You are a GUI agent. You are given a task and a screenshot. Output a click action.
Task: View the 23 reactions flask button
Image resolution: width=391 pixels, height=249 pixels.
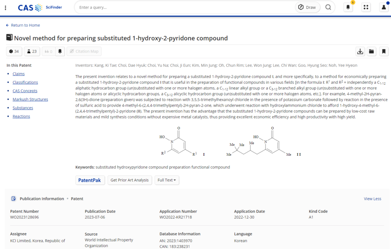coord(32,51)
